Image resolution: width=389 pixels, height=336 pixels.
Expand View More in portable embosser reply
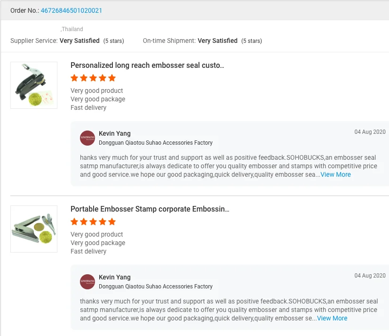point(332,318)
